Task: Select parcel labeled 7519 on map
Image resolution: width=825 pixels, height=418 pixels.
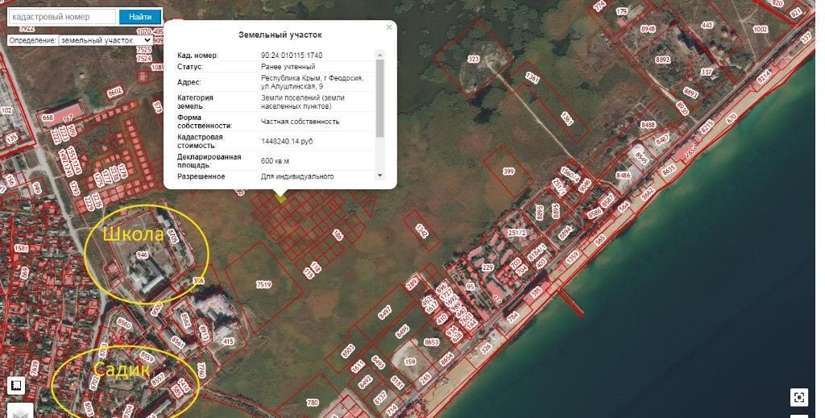Action: click(x=263, y=284)
